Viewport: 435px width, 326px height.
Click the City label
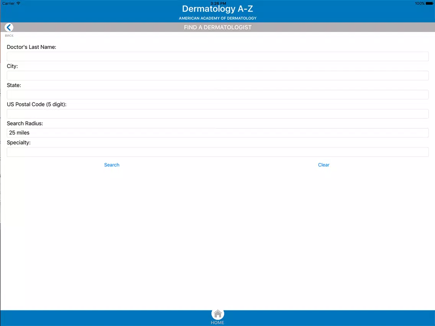click(x=12, y=66)
